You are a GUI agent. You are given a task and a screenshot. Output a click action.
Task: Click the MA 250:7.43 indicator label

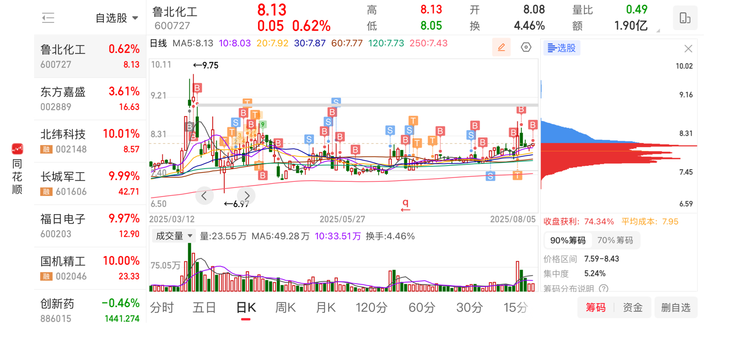(x=428, y=43)
